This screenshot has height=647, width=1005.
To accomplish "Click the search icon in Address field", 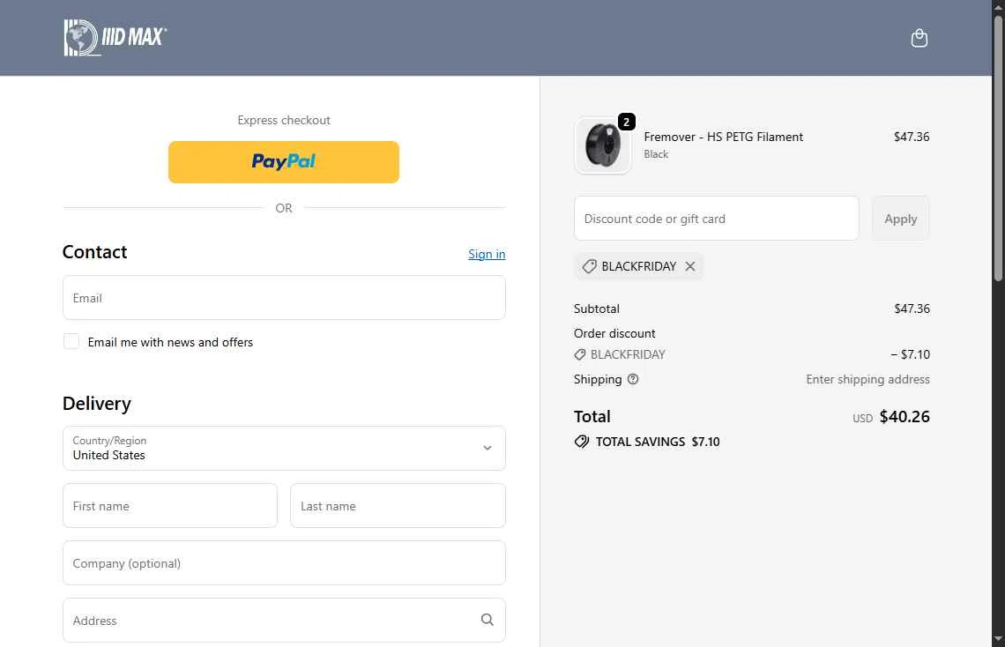I will (488, 620).
